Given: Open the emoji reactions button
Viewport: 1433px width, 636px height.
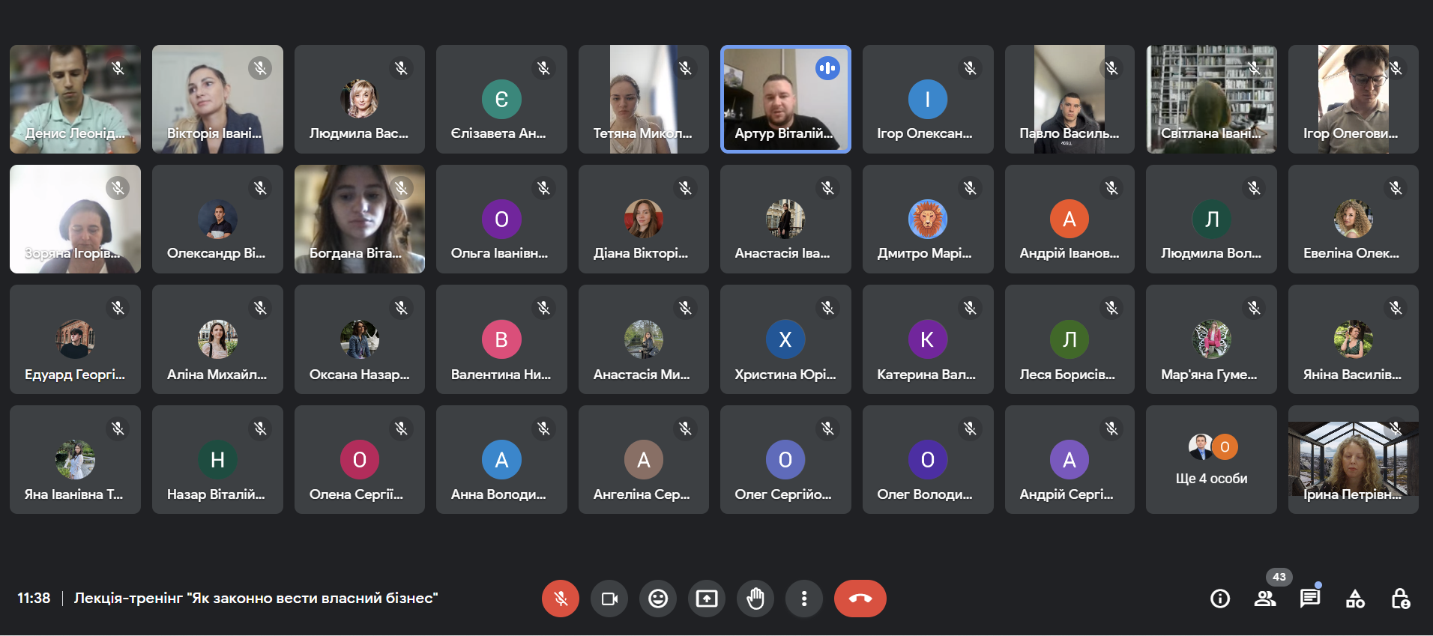Looking at the screenshot, I should [x=658, y=599].
